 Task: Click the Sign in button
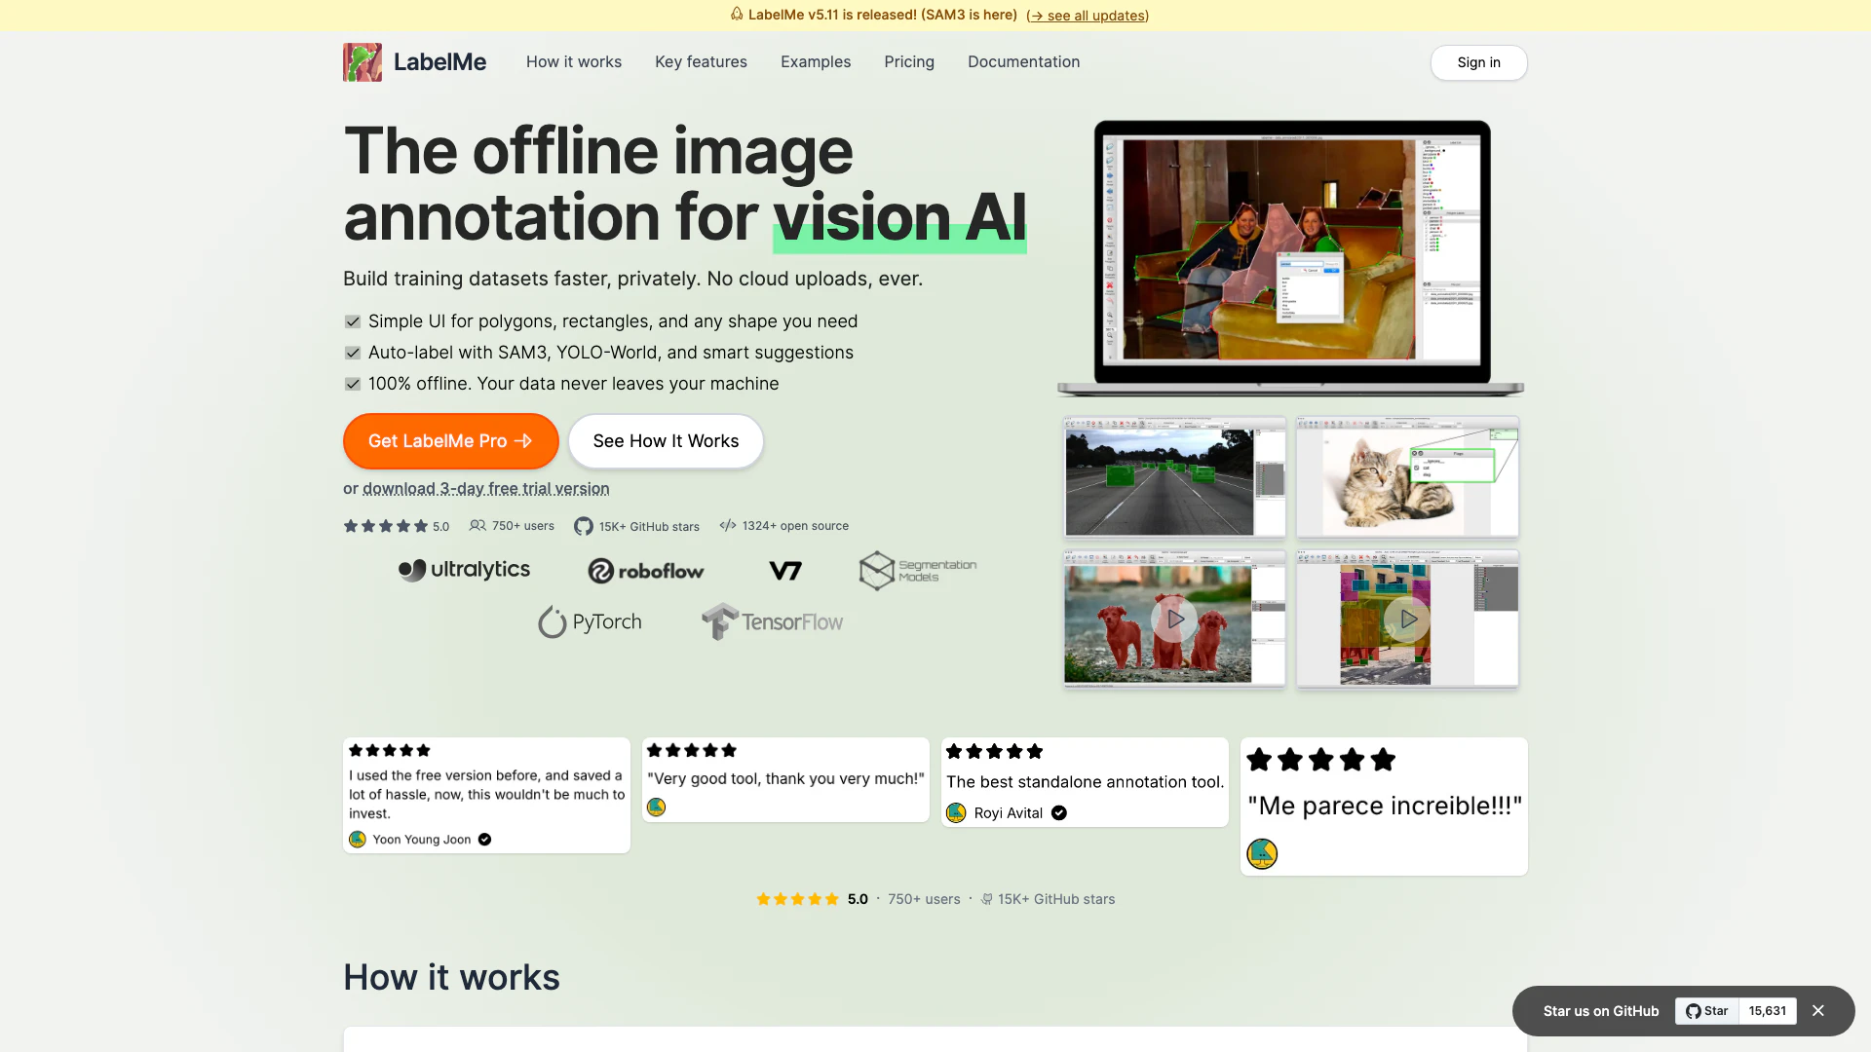[1477, 62]
